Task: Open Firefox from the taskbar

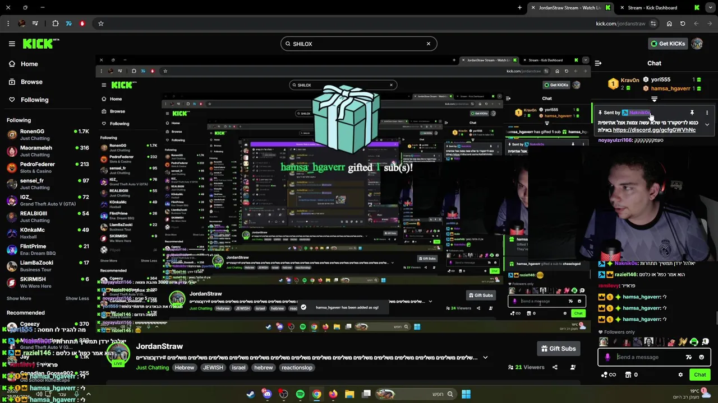Action: coord(333,395)
